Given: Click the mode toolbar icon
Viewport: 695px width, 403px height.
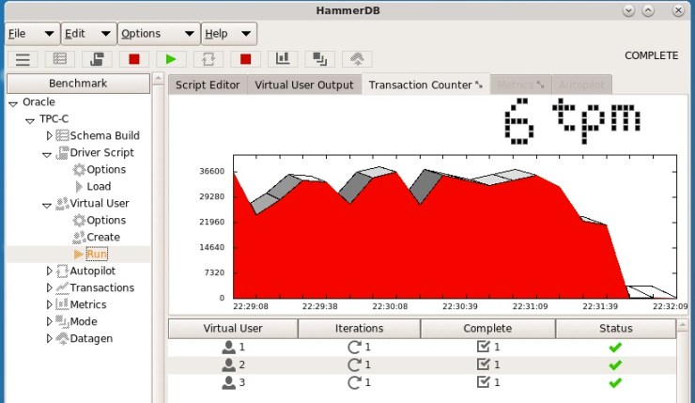Looking at the screenshot, I should [x=319, y=59].
